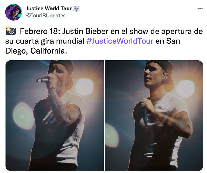Click the 'Diego, California.' tweet text
The image size is (207, 173).
(x=36, y=51)
